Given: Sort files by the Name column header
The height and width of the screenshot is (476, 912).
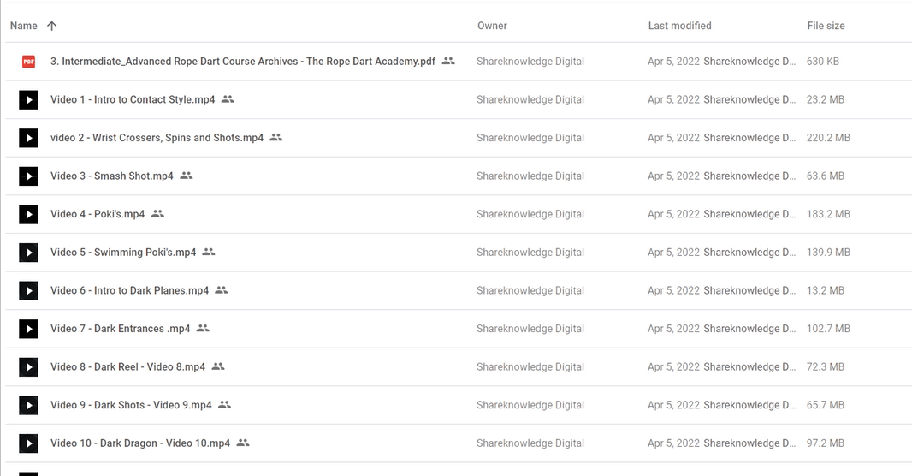Looking at the screenshot, I should (23, 26).
